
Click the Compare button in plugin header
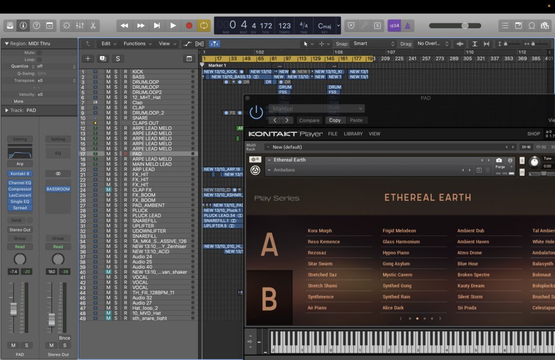coord(309,120)
